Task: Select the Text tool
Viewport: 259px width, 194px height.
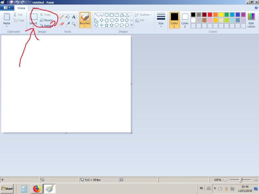Action: (74, 17)
